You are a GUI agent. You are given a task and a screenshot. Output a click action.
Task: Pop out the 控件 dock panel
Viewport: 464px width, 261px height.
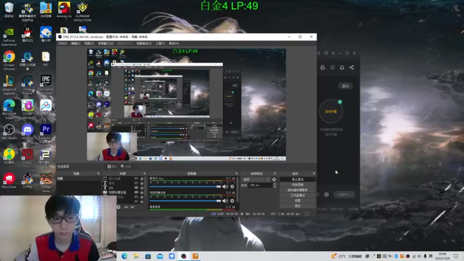[314, 173]
